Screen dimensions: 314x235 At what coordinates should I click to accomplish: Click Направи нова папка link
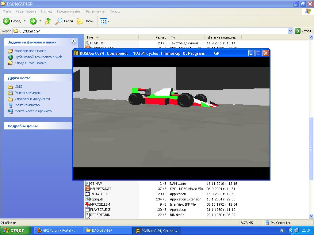click(x=30, y=51)
